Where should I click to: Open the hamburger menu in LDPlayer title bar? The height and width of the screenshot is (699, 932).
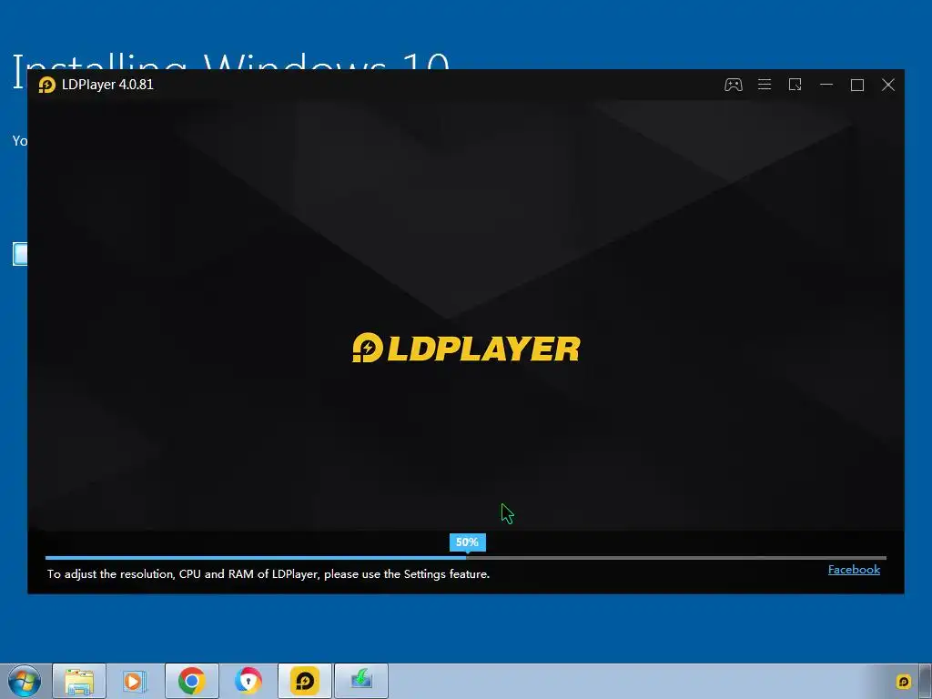[x=765, y=85]
